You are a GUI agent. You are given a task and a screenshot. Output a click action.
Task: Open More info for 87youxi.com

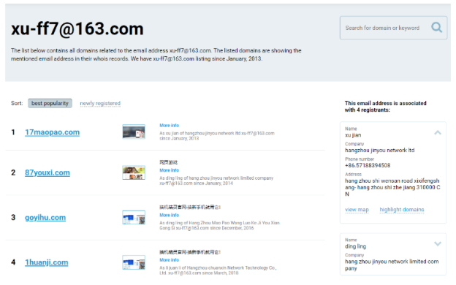pyautogui.click(x=170, y=170)
